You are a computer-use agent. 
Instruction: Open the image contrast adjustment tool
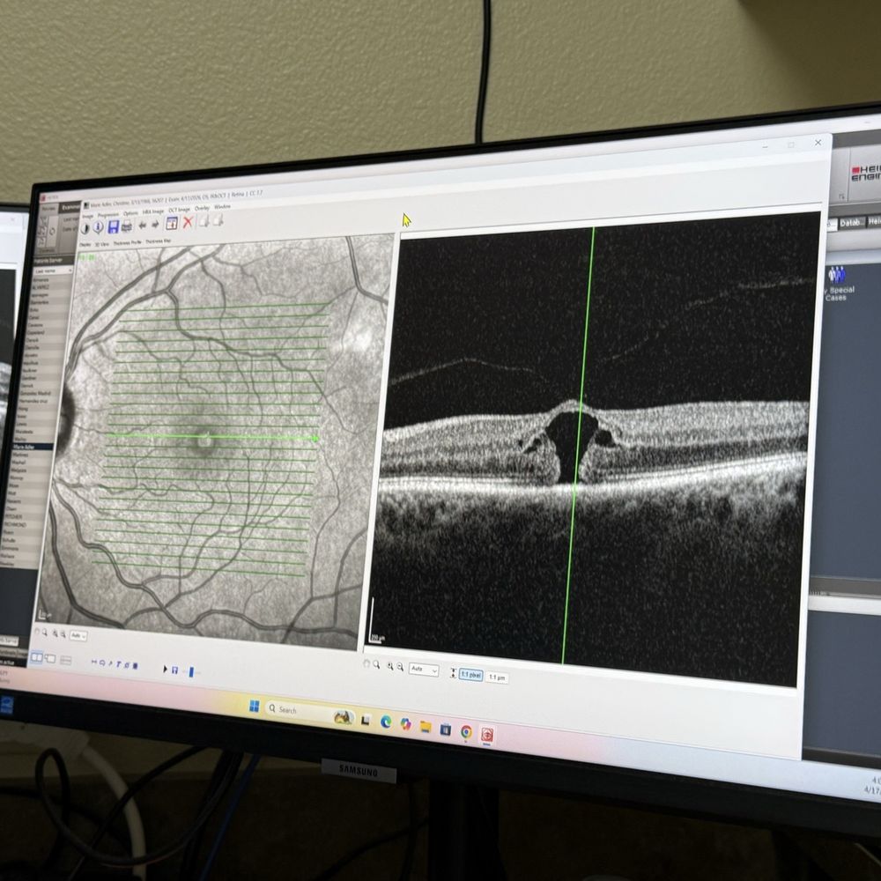tap(85, 229)
